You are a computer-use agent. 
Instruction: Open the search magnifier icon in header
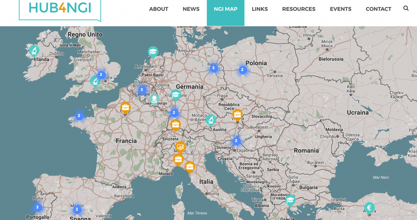[406, 8]
